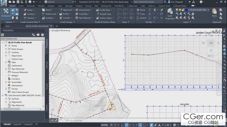Click the New drawing icon
Viewport: 227px width, 127px height.
click(x=10, y=2)
